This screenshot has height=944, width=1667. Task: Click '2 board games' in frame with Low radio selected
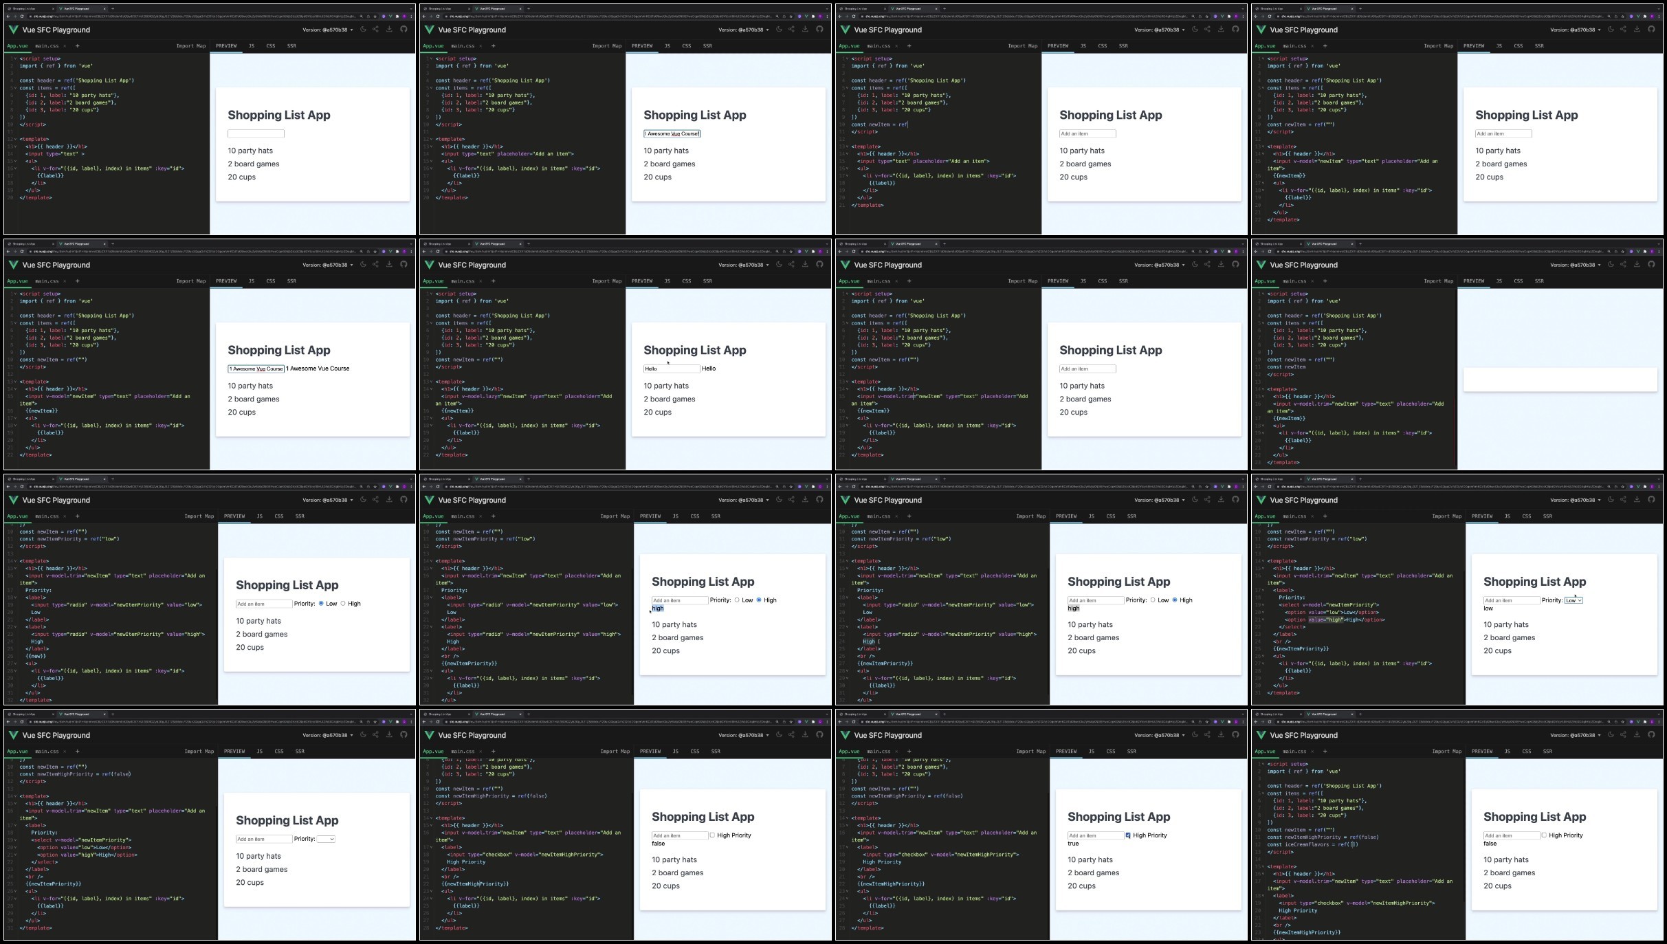pyautogui.click(x=262, y=634)
